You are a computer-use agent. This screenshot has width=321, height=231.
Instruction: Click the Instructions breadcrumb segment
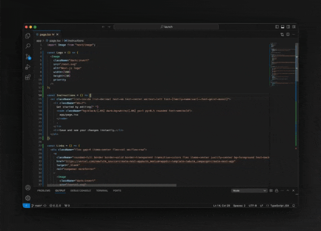click(x=74, y=41)
